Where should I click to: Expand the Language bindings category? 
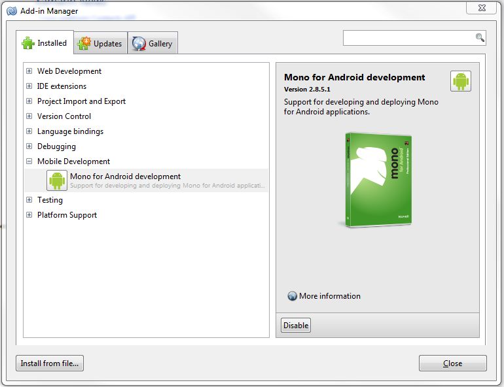click(29, 131)
